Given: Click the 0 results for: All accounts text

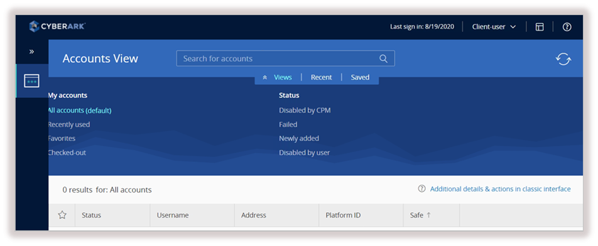Looking at the screenshot, I should (x=107, y=190).
